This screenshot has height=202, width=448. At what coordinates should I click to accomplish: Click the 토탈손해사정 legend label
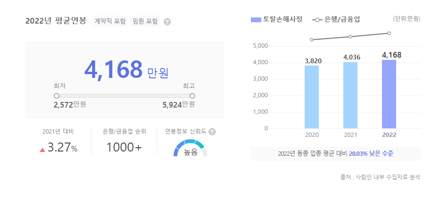tap(282, 19)
